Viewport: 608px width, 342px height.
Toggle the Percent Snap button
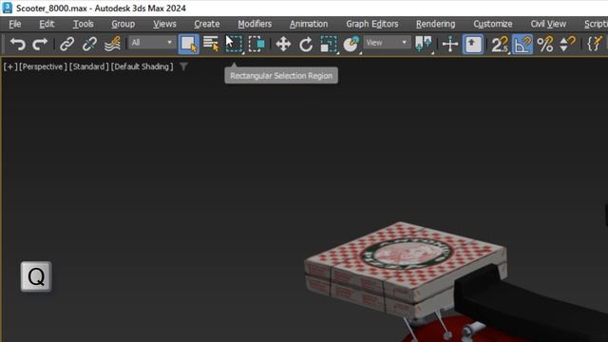coord(545,44)
